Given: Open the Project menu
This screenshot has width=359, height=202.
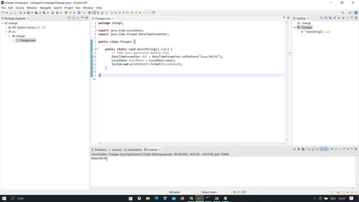Looking at the screenshot, I should [x=68, y=8].
